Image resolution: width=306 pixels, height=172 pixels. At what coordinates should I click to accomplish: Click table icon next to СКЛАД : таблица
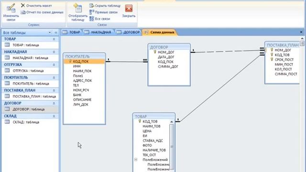point(7,122)
